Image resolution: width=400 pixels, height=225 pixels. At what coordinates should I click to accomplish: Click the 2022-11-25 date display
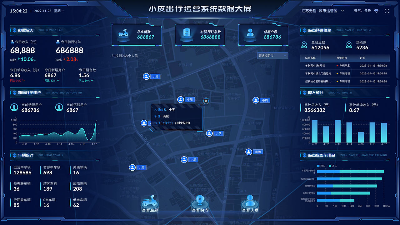pyautogui.click(x=42, y=11)
